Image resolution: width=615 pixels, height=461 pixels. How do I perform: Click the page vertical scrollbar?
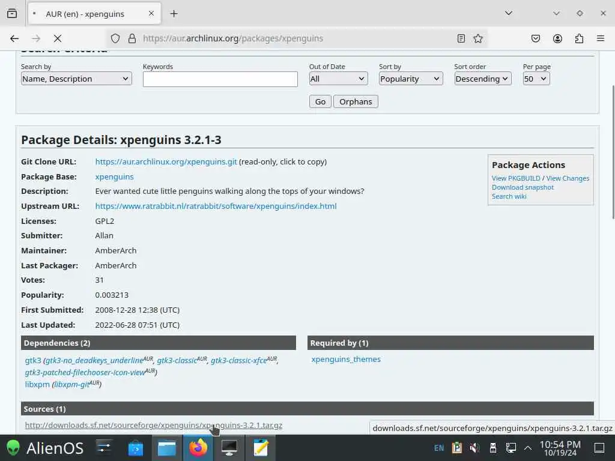[x=613, y=152]
